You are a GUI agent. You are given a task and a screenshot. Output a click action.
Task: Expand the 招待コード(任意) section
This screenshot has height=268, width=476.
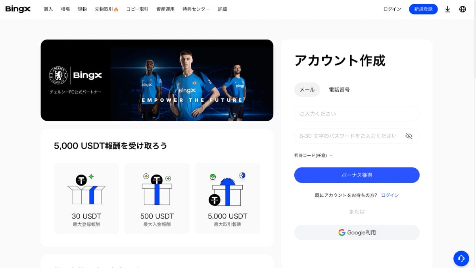313,156
